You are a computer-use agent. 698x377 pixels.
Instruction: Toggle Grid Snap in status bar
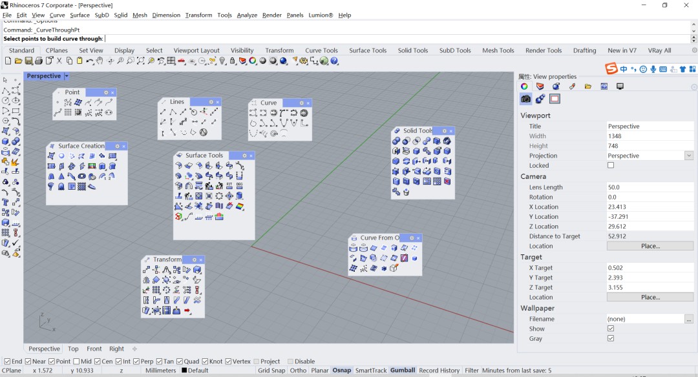click(x=271, y=371)
